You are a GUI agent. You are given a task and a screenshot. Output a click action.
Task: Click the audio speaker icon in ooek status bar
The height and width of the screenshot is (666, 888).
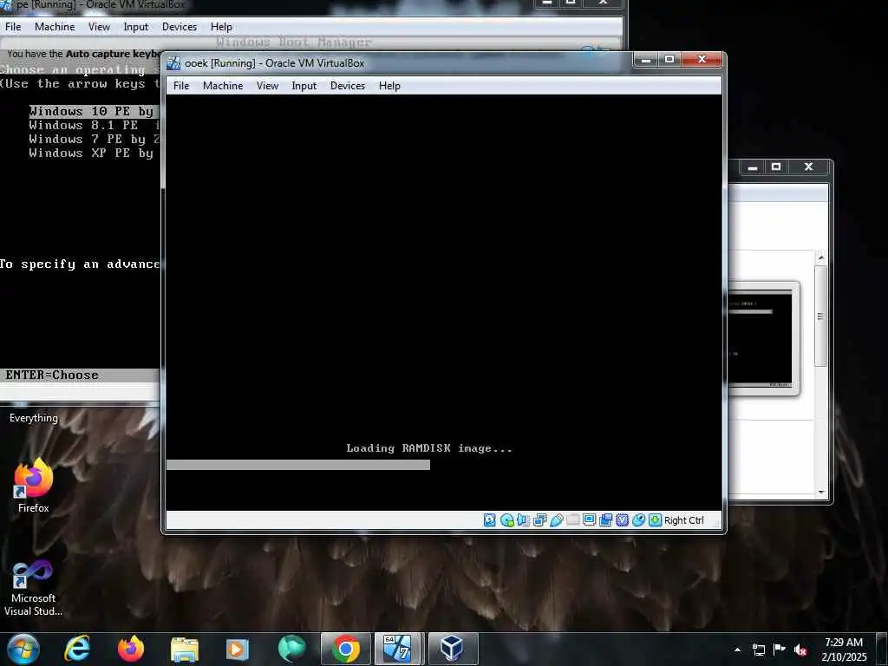point(523,520)
